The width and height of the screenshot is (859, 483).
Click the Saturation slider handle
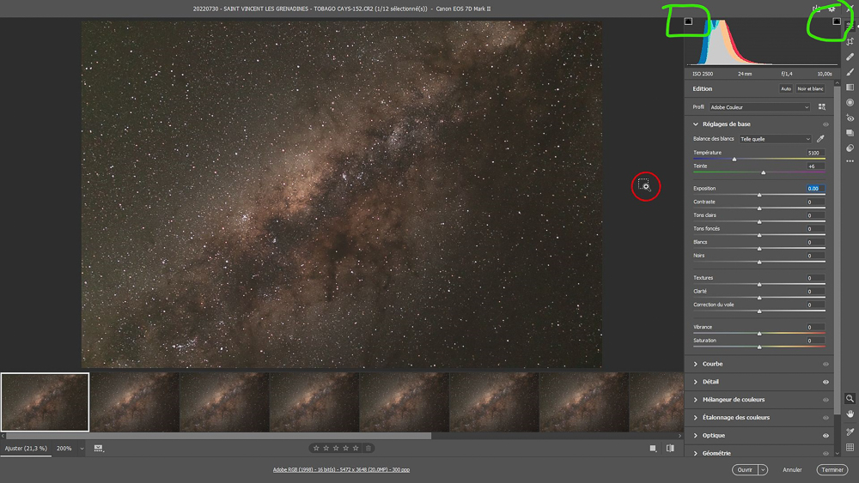point(759,347)
